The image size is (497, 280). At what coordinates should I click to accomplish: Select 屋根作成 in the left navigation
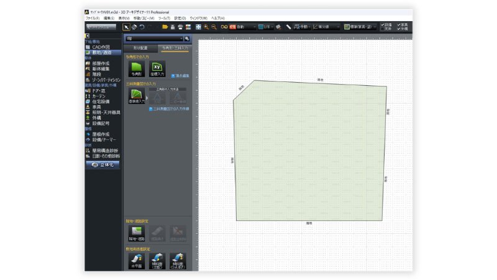pos(101,134)
